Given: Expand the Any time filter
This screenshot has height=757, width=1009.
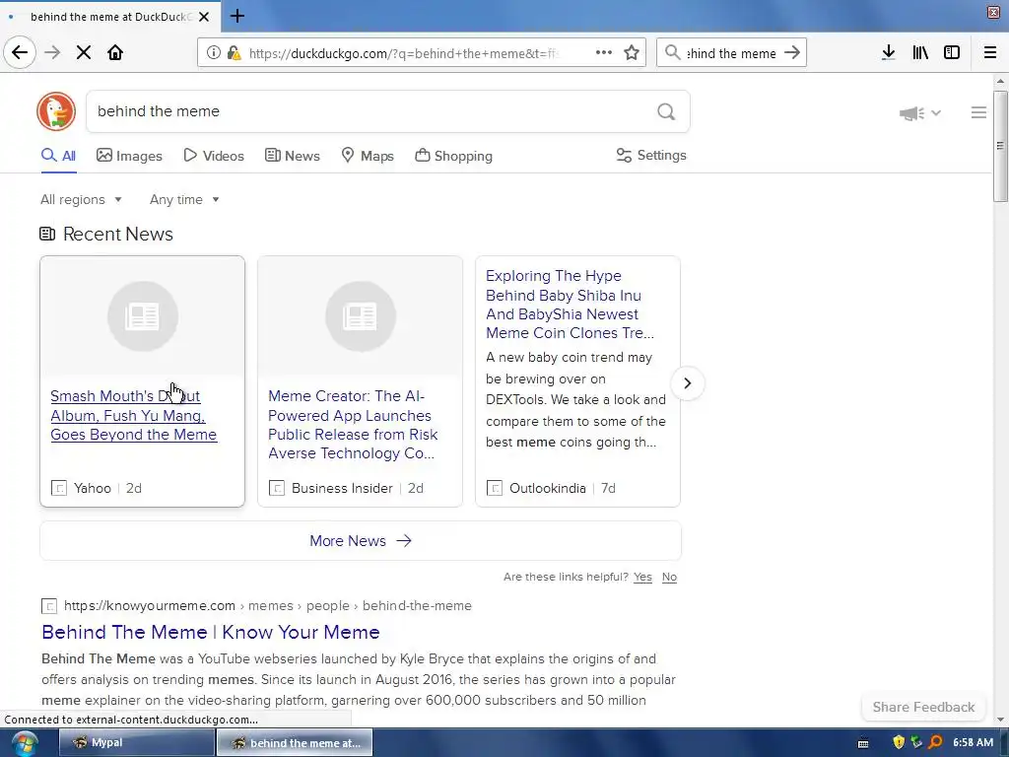Looking at the screenshot, I should click(184, 199).
